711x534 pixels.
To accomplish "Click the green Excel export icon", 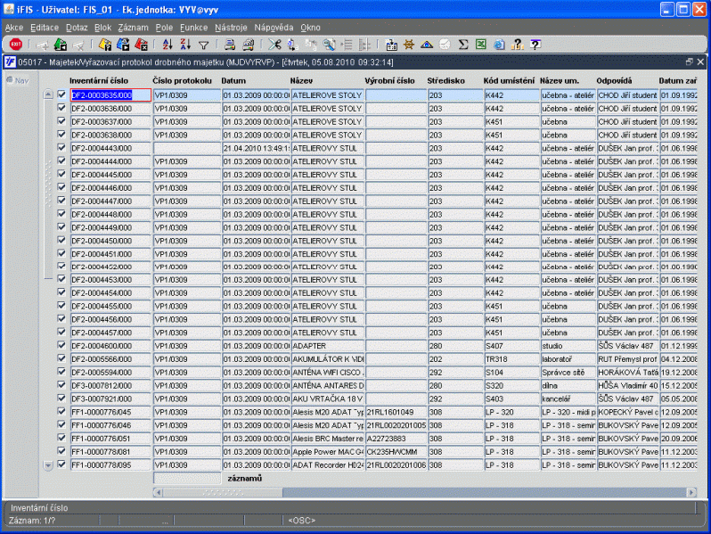I will click(481, 44).
